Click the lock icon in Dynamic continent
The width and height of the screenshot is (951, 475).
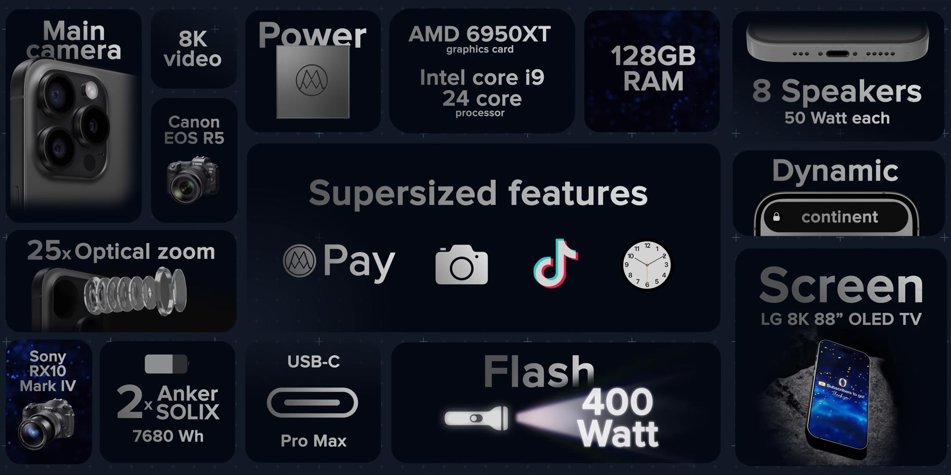[777, 217]
